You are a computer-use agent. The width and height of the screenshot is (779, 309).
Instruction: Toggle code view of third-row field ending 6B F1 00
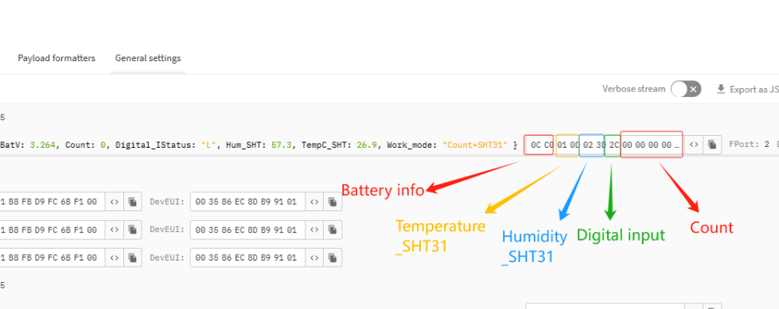115,257
